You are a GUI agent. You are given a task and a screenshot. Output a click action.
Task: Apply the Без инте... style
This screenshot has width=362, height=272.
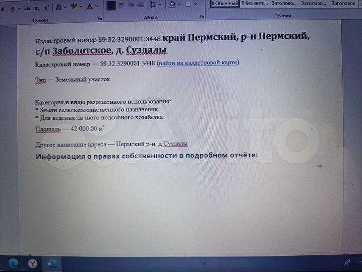255,3
